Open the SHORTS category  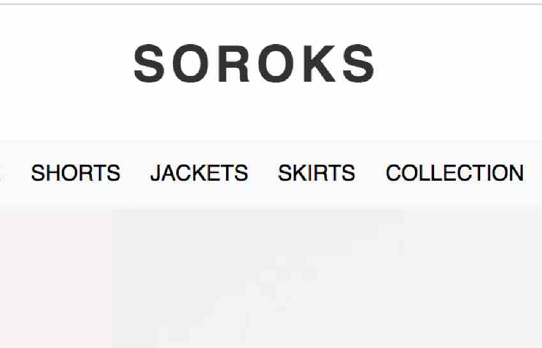point(76,173)
